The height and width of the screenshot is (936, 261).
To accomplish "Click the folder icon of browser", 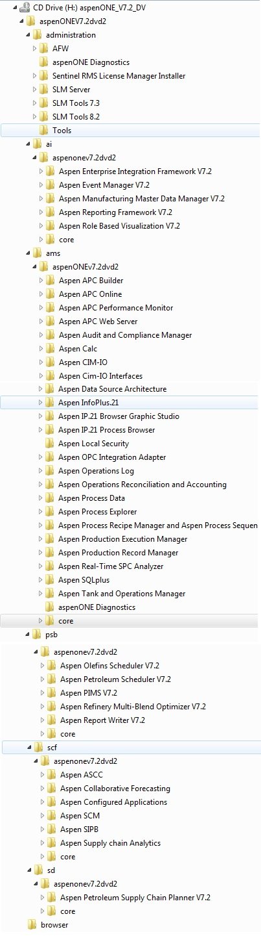I will pos(32,925).
